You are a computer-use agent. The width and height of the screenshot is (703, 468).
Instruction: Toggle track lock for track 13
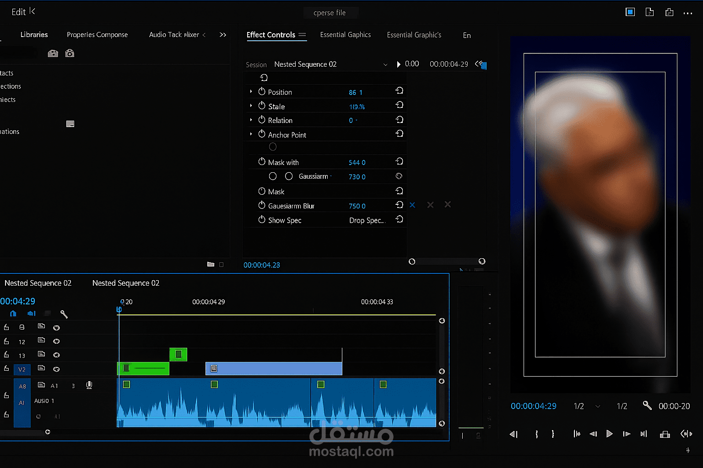[6, 355]
